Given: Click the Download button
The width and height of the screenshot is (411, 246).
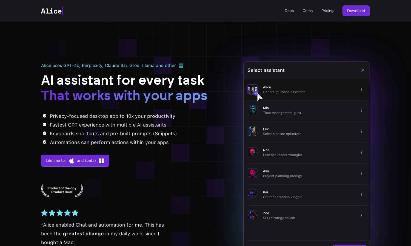Looking at the screenshot, I should pos(356,11).
